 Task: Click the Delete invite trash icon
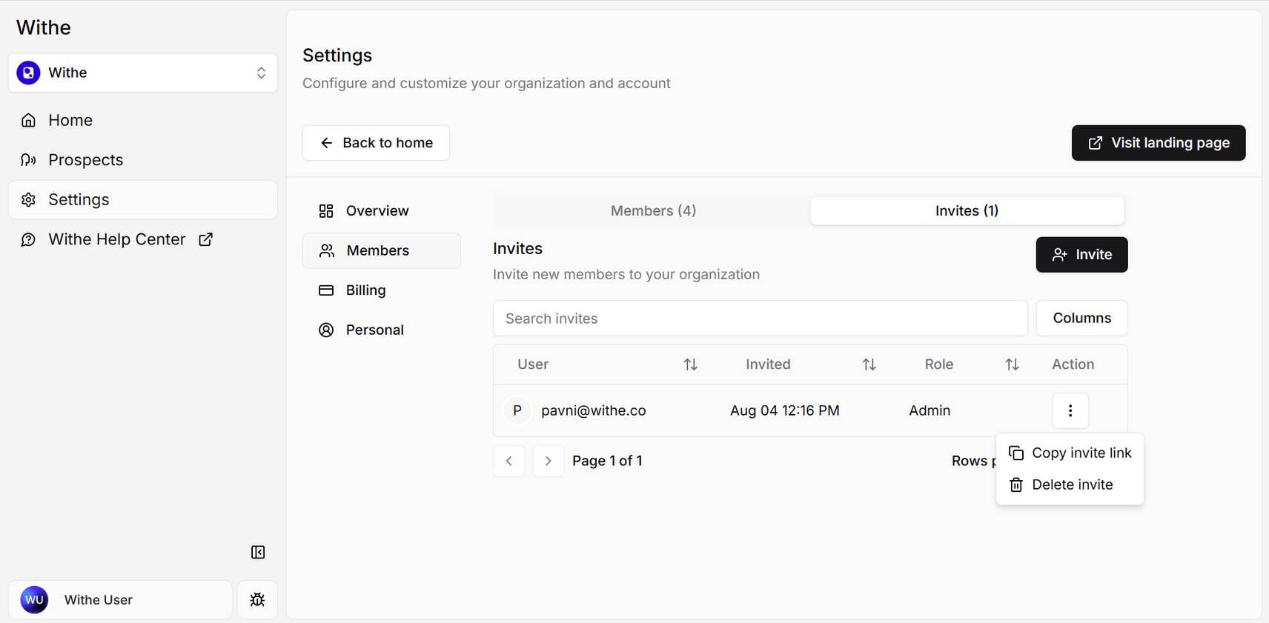tap(1016, 484)
